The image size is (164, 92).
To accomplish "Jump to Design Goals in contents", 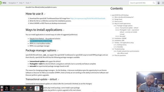I will 118,19.
